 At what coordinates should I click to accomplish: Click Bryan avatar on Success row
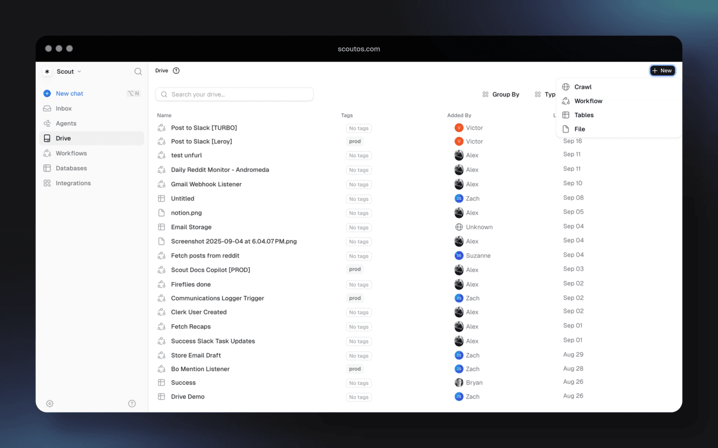(459, 383)
